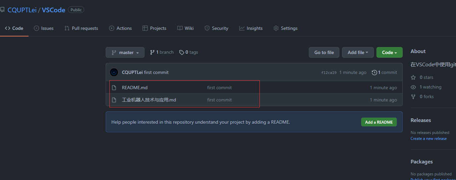The width and height of the screenshot is (456, 180).
Task: Click the '1 minute ago' in commit header row
Action: [x=353, y=72]
